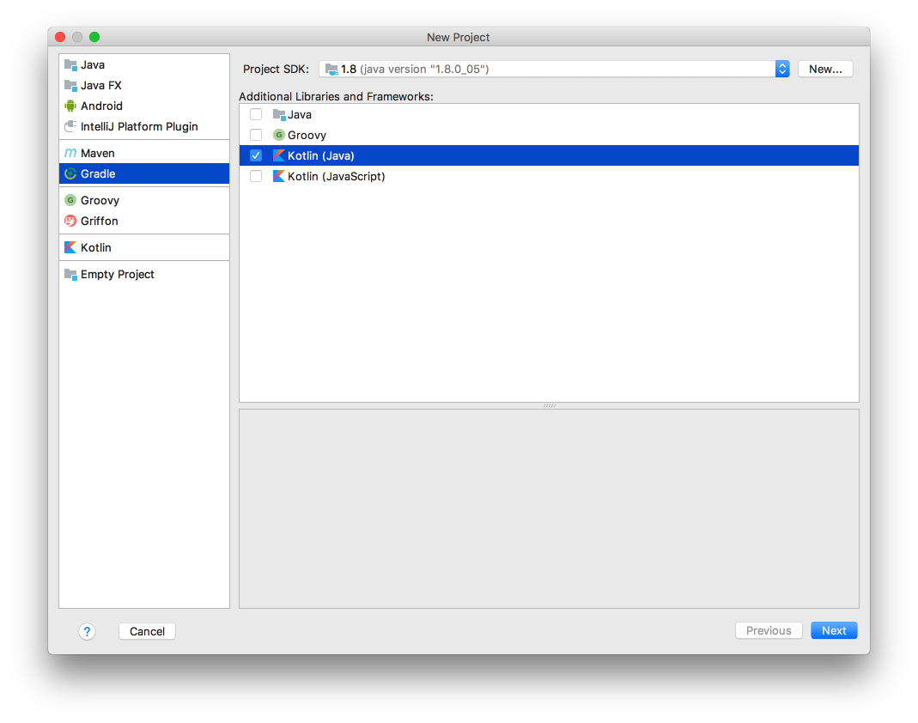Select Java project type
Image resolution: width=918 pixels, height=723 pixels.
(144, 64)
